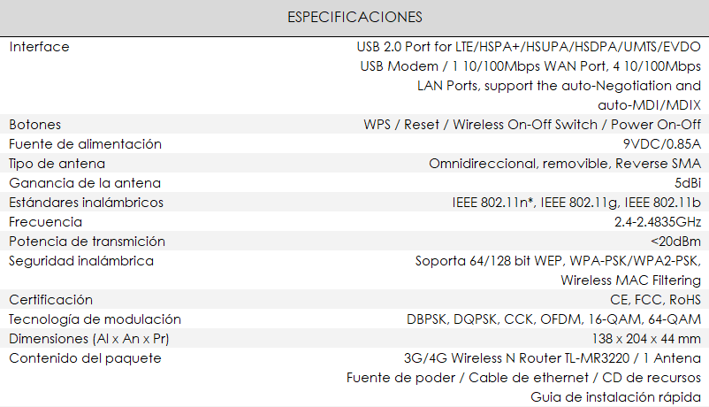This screenshot has width=709, height=407.
Task: Click the Botones row label
Action: click(34, 125)
